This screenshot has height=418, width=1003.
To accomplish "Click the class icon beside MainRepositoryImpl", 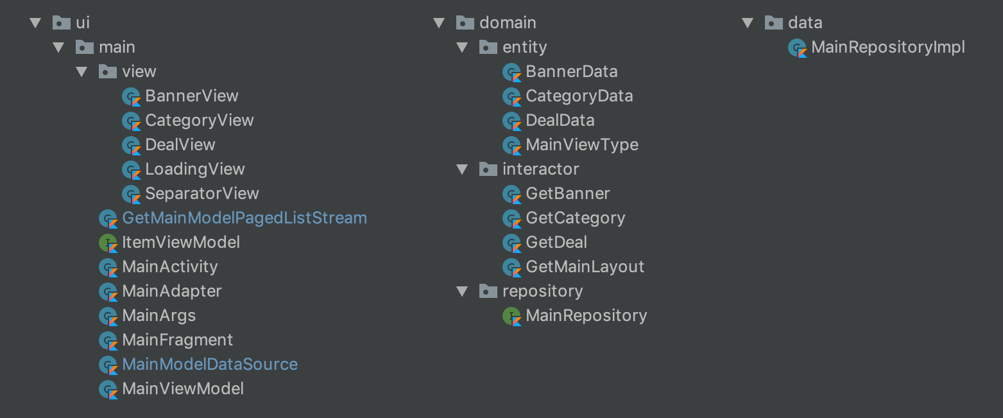I will 797,47.
